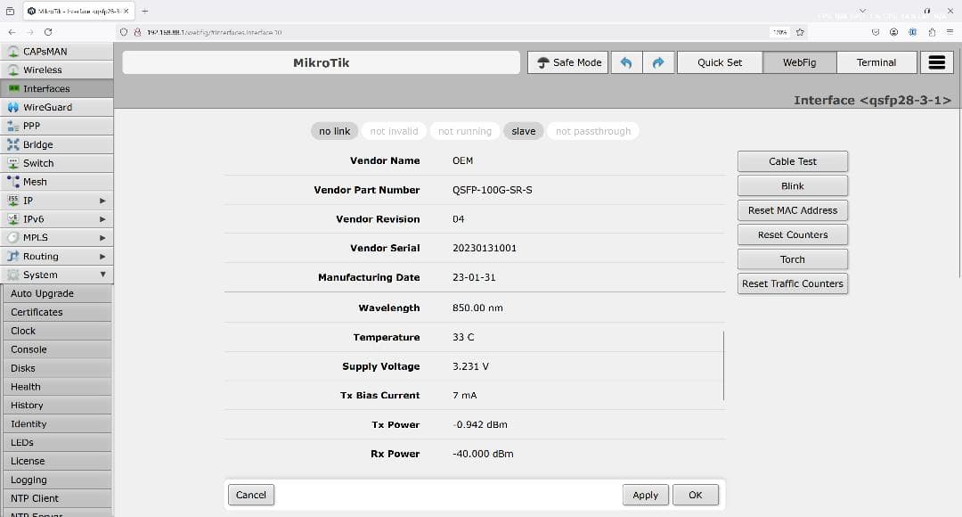The width and height of the screenshot is (962, 517).
Task: Click Apply to save changes
Action: [646, 495]
